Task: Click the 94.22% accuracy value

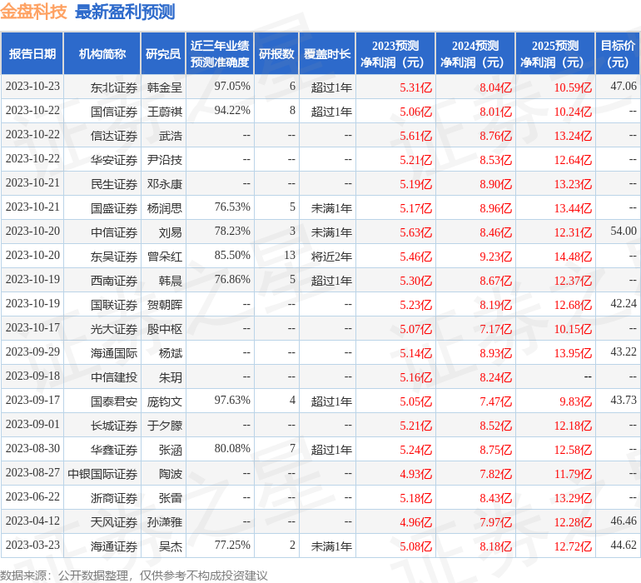Action: [x=232, y=110]
